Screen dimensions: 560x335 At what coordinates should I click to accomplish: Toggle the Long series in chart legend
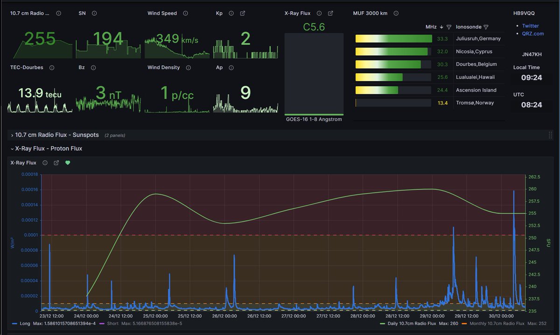(26, 323)
